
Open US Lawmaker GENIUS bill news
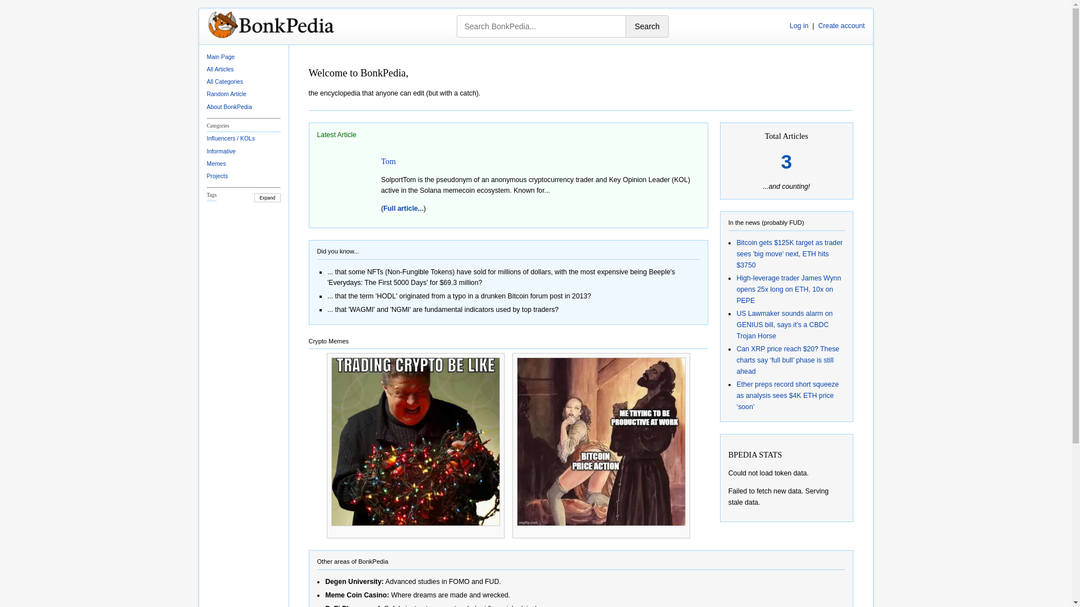(x=784, y=325)
